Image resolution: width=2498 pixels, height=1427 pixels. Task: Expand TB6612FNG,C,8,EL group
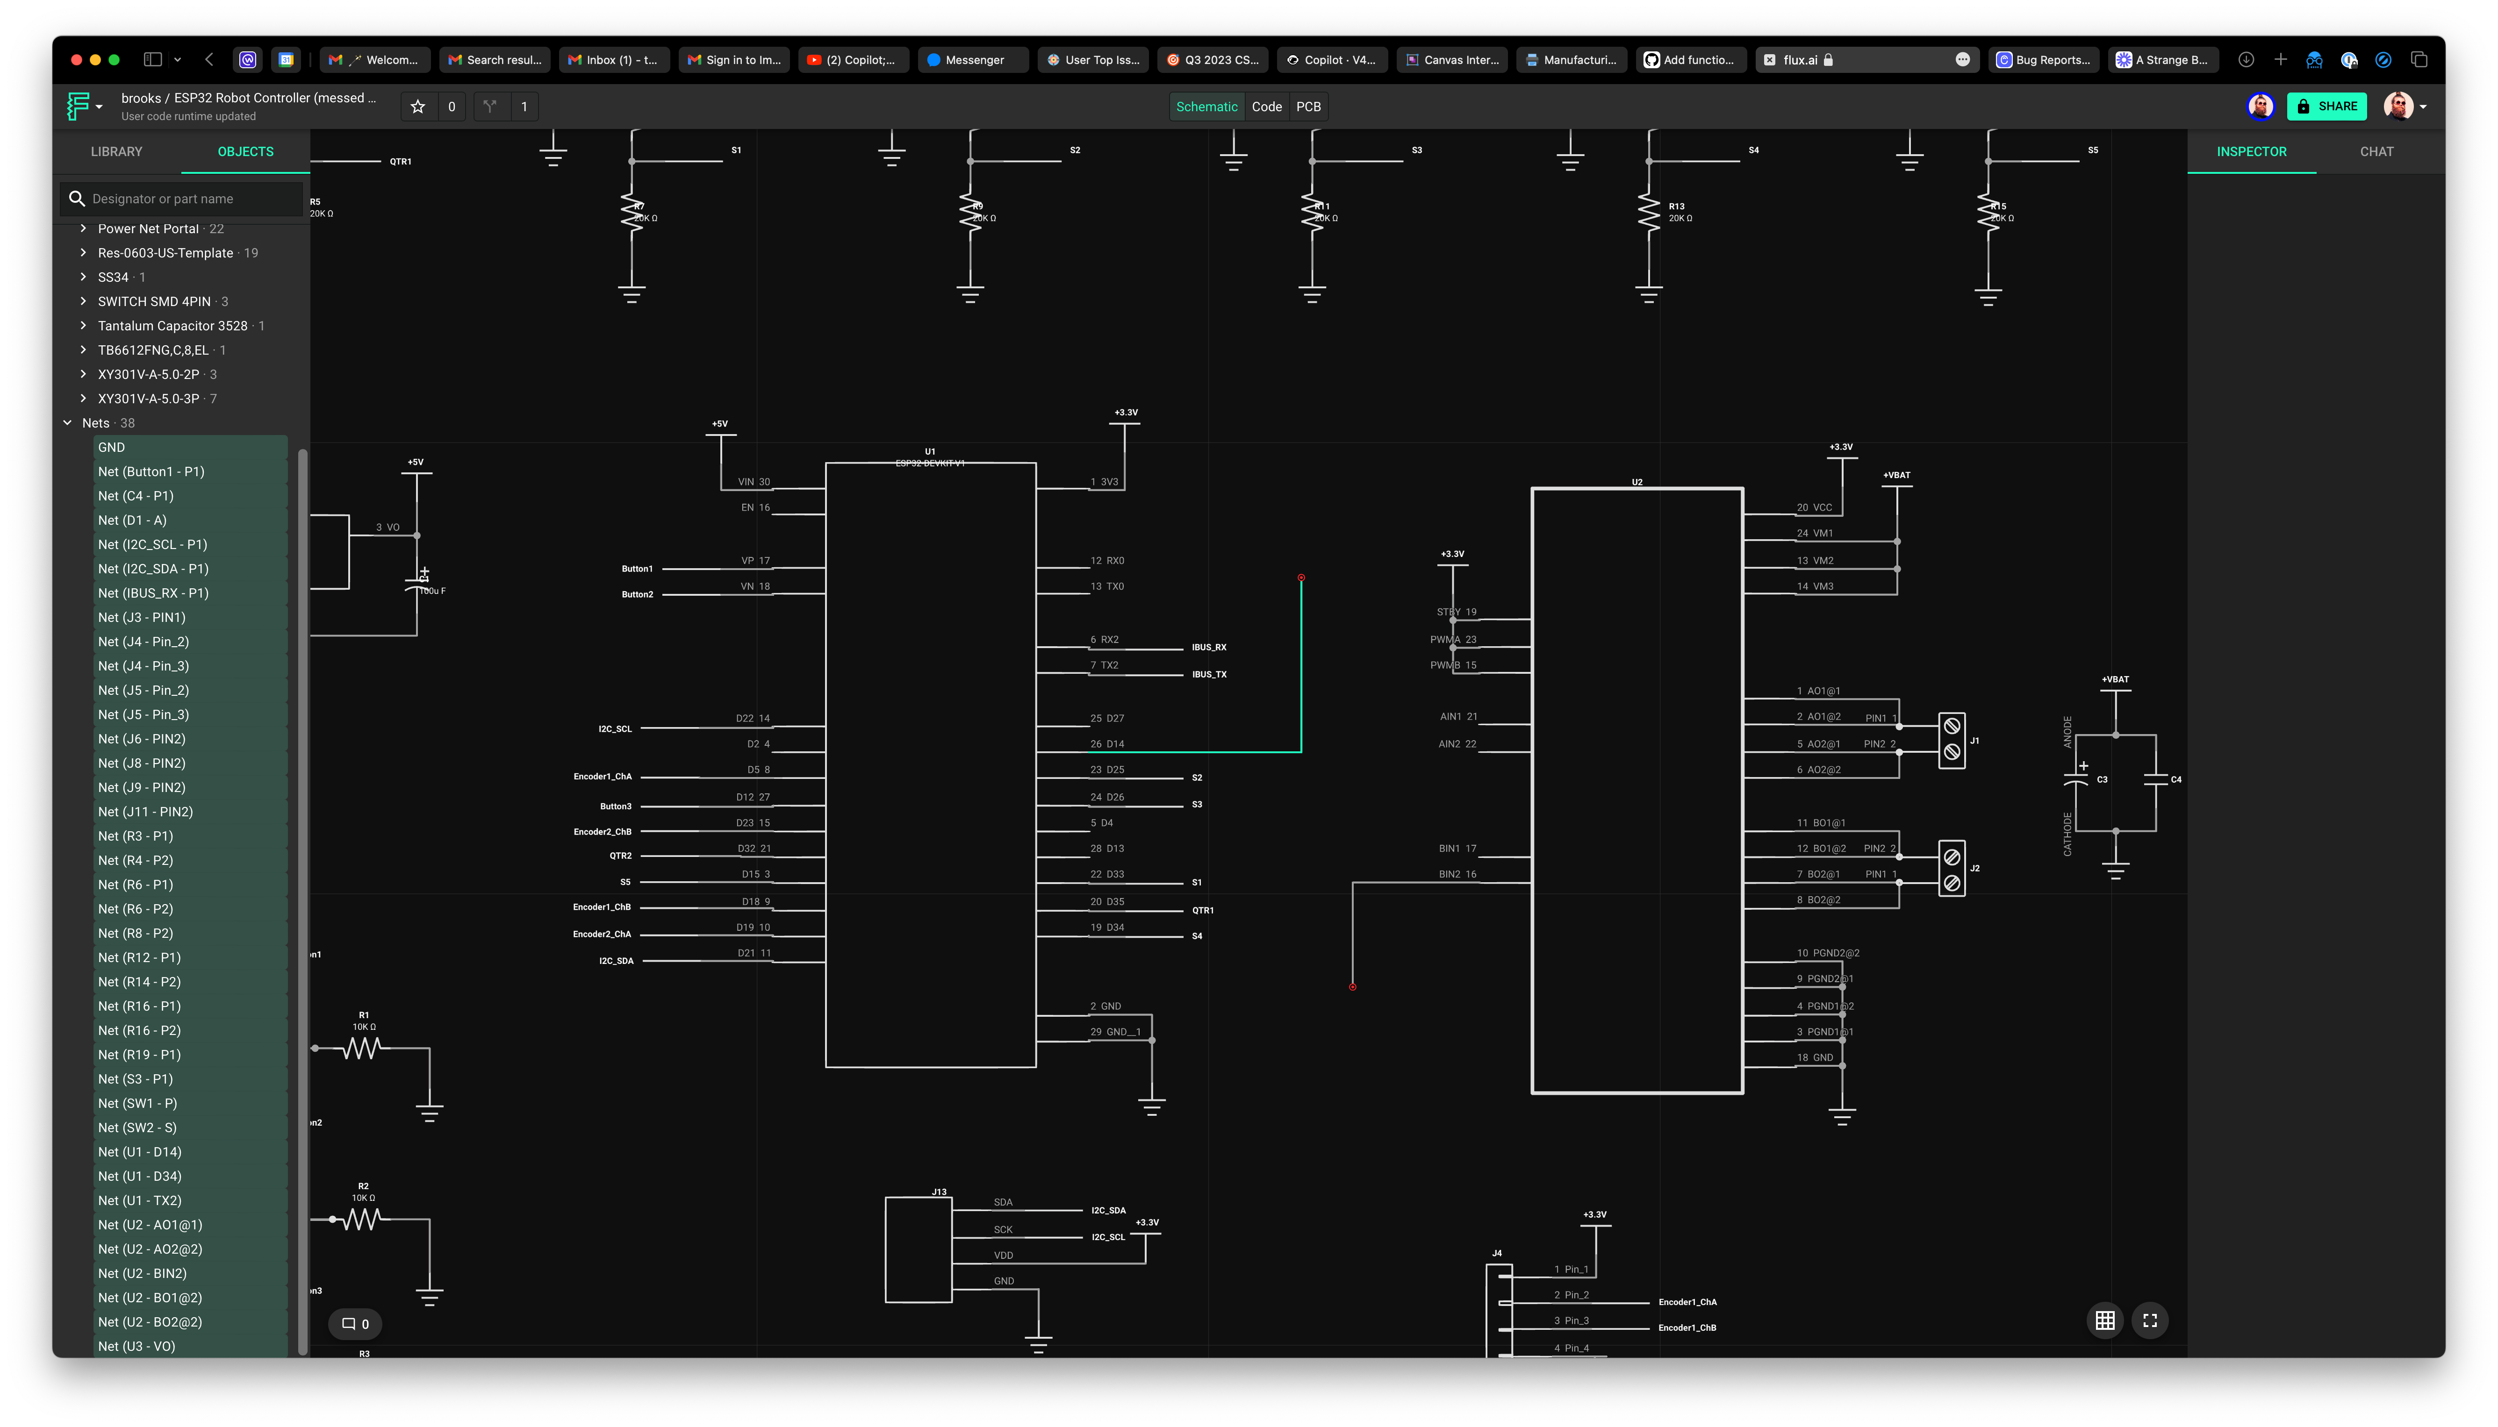click(x=83, y=350)
